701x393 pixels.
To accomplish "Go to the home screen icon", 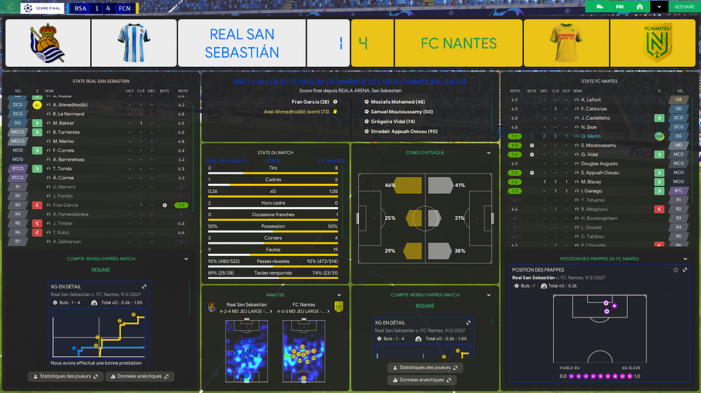I will (x=639, y=7).
